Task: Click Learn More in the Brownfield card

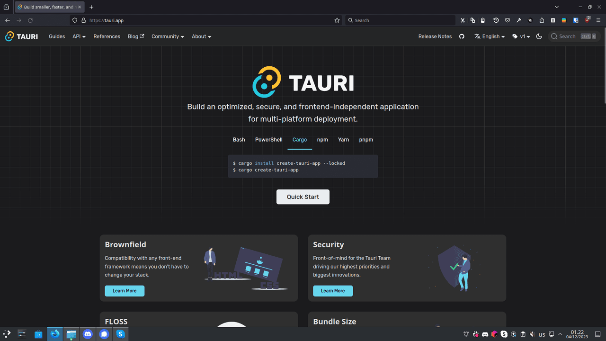Action: coord(125,291)
